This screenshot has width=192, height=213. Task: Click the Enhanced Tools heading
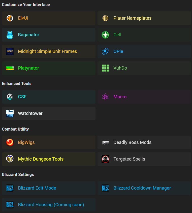coord(17,83)
